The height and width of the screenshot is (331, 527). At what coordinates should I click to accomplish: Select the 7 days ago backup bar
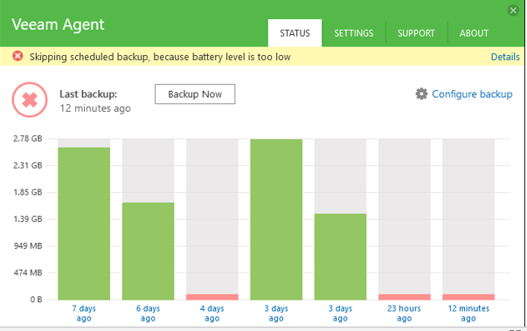pos(84,224)
